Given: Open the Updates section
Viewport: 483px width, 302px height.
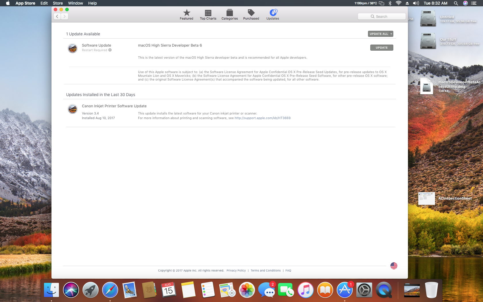Looking at the screenshot, I should click(x=273, y=15).
